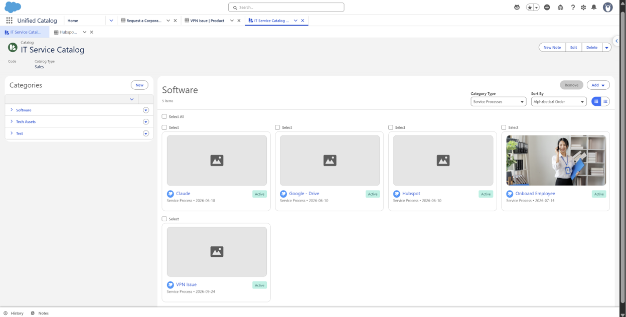The image size is (626, 317).
Task: Check the Select box for VPN Issue
Action: (164, 219)
